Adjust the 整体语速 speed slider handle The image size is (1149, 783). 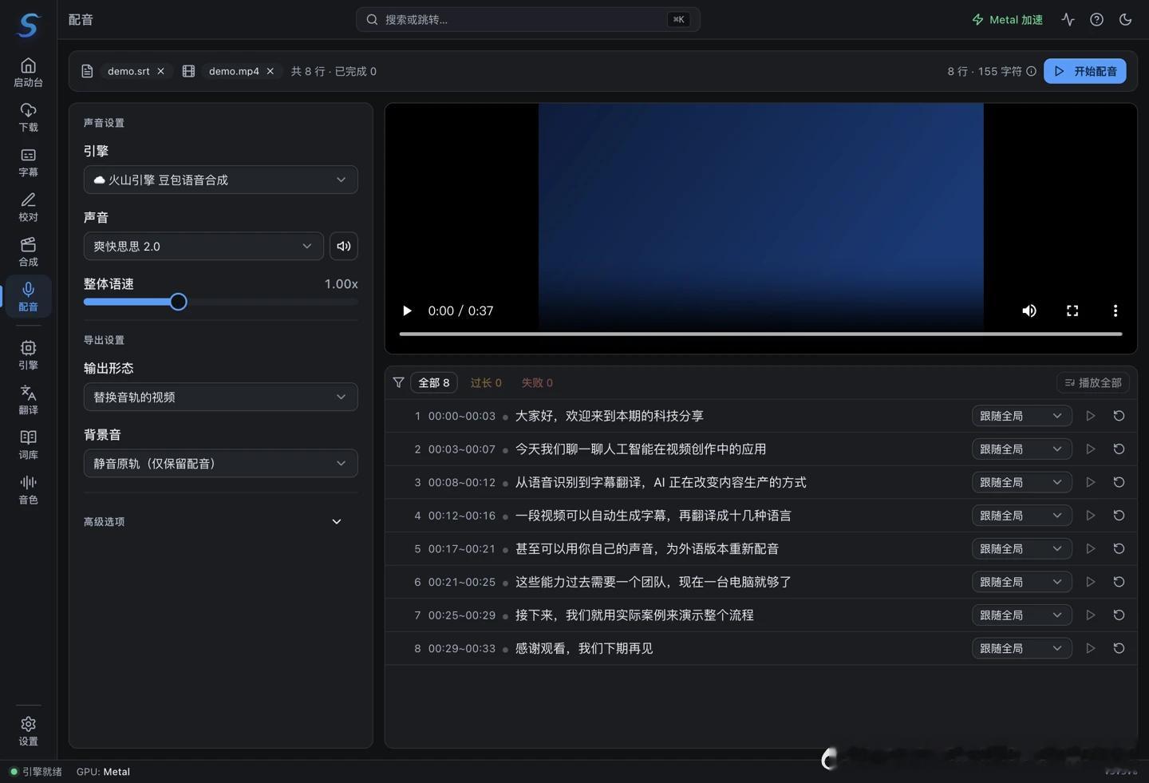click(178, 302)
